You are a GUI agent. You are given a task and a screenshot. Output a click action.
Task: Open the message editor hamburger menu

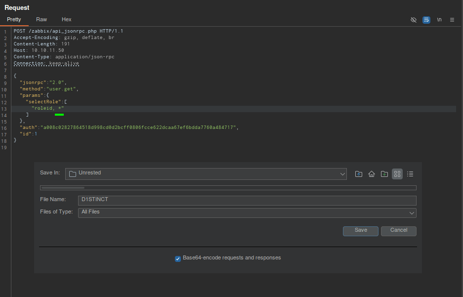point(452,20)
